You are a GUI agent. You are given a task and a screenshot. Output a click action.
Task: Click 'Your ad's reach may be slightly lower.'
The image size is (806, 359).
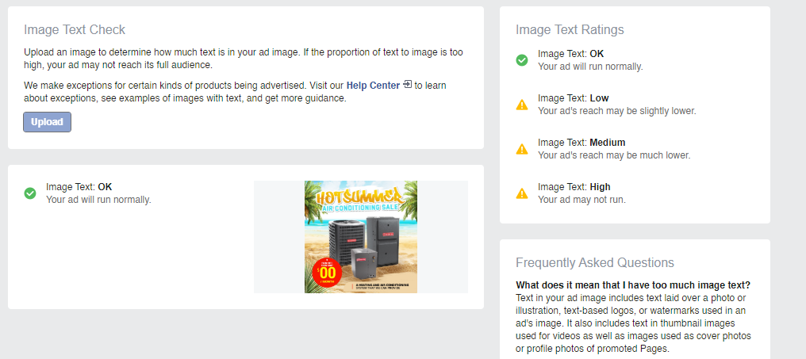(617, 111)
